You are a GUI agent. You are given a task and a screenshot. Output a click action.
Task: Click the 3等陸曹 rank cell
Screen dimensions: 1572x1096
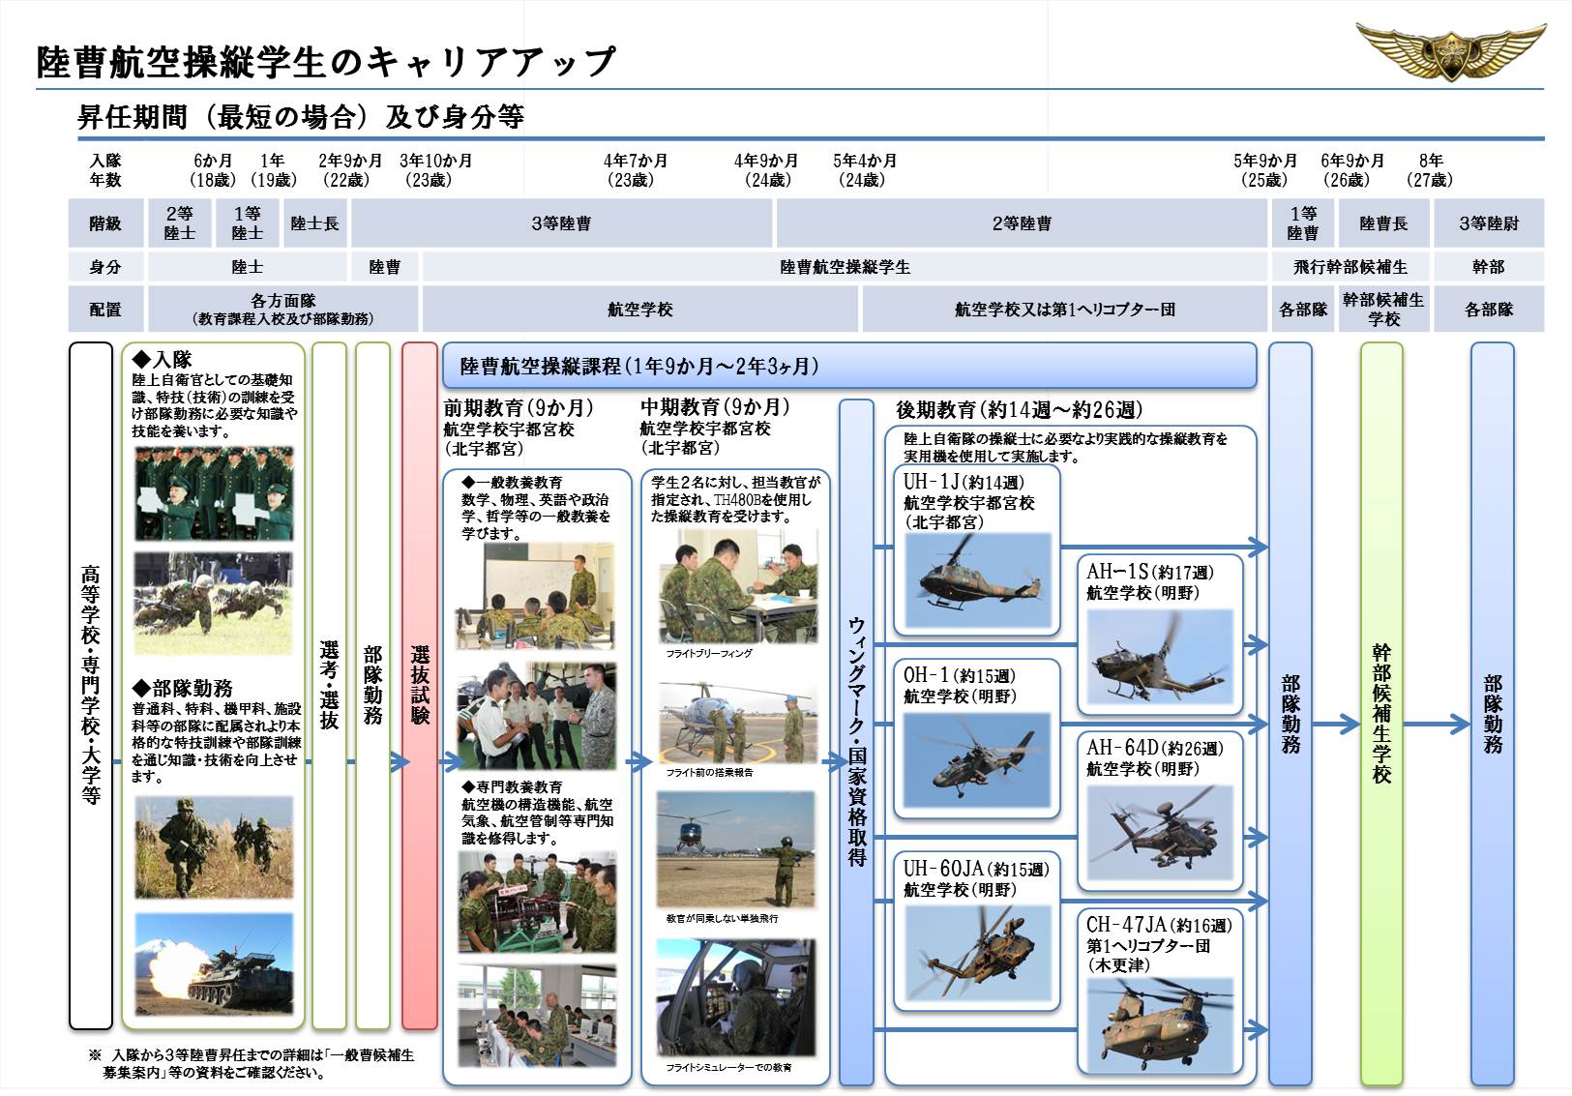click(x=561, y=223)
